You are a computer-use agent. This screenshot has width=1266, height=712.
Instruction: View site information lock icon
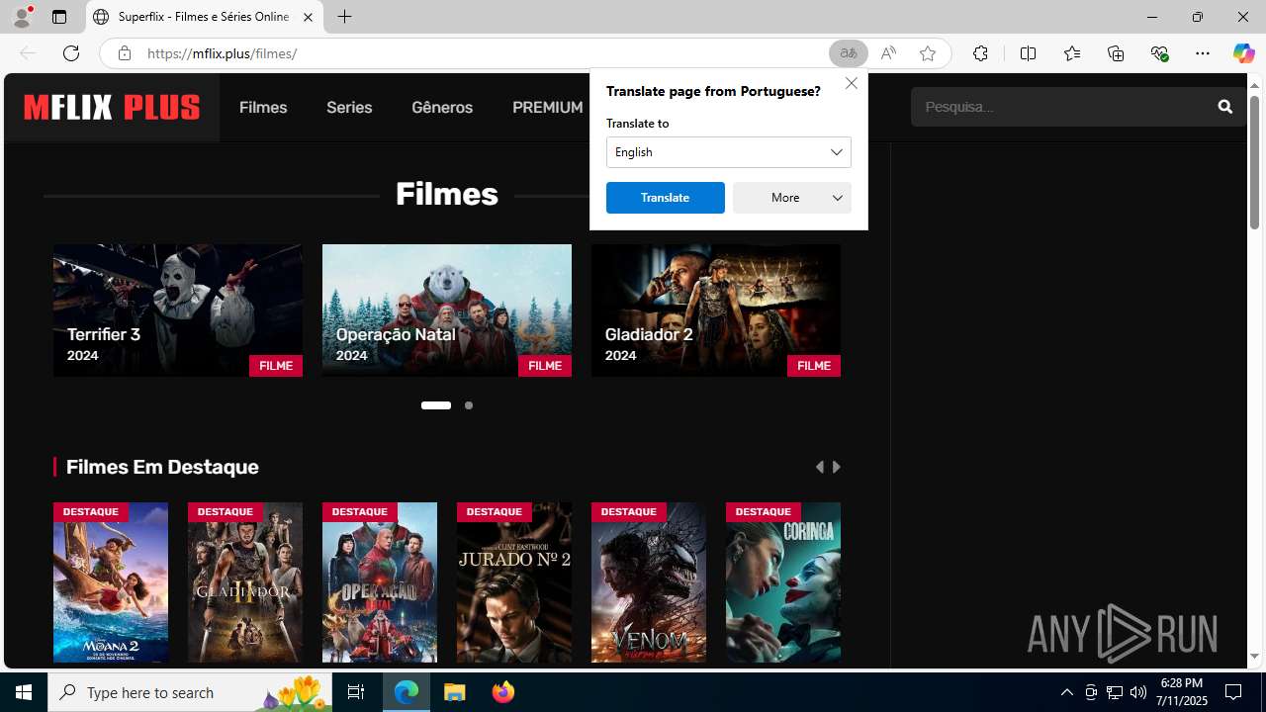click(124, 53)
